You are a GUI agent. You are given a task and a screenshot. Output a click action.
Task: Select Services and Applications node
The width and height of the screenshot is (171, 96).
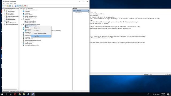[12, 24]
